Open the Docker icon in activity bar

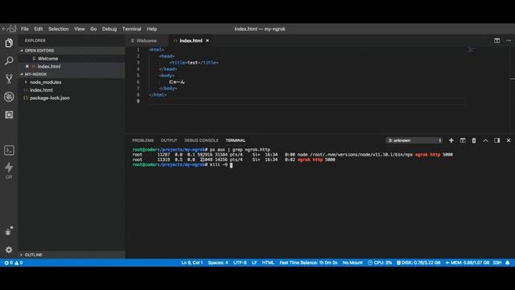pos(9,231)
